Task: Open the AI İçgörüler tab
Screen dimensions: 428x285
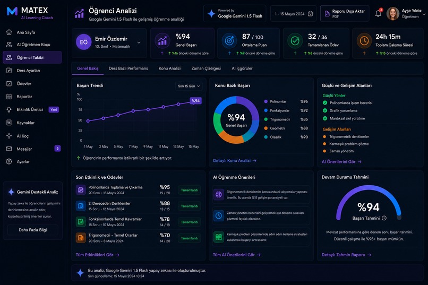Action: point(242,68)
